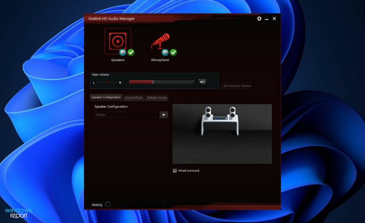This screenshot has width=365, height=223.
Task: Switch to the Sound Effects tab
Action: point(134,98)
